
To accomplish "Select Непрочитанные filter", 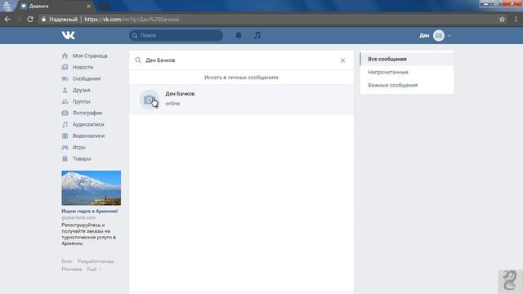I will 407,72.
